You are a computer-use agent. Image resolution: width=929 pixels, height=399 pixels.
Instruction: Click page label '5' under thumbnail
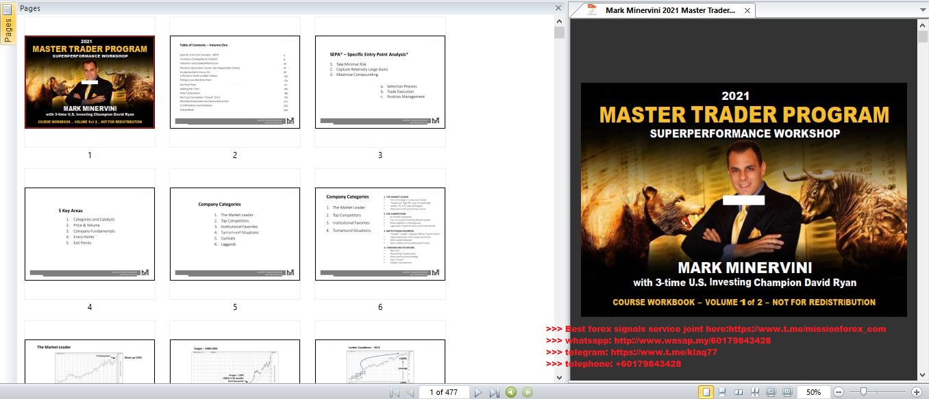(235, 307)
